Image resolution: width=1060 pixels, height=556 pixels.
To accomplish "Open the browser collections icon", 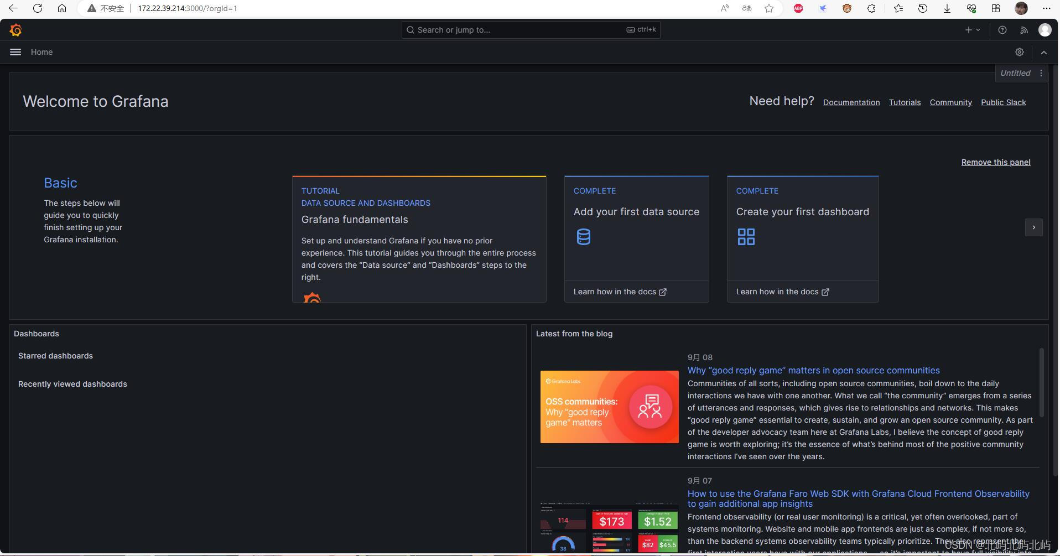I will click(995, 8).
